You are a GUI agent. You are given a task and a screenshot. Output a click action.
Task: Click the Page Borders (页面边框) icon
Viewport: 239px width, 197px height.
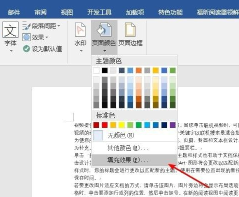pyautogui.click(x=130, y=30)
